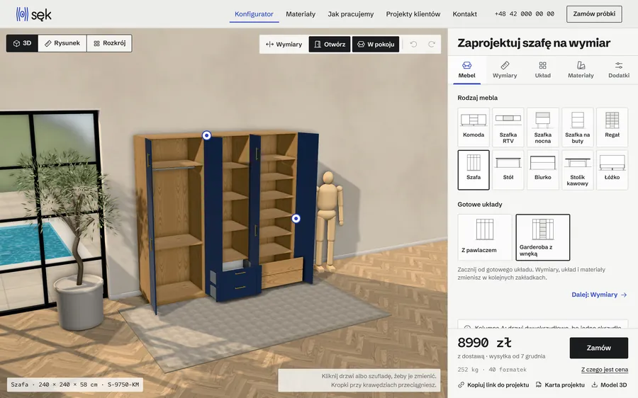Click the leftmost open navy door of wardrobe

pos(150,226)
